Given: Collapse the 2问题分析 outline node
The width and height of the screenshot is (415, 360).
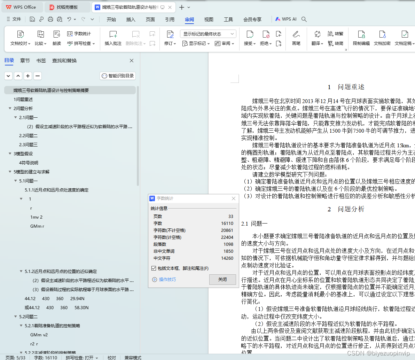Looking at the screenshot, I should pyautogui.click(x=10, y=108).
